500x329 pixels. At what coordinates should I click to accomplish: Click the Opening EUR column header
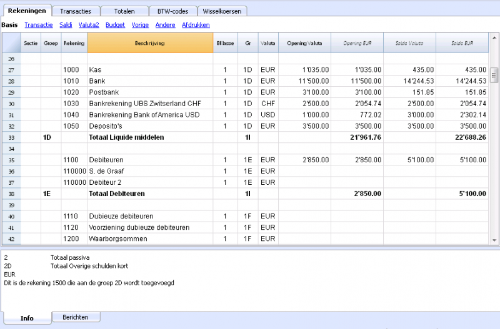pos(357,43)
